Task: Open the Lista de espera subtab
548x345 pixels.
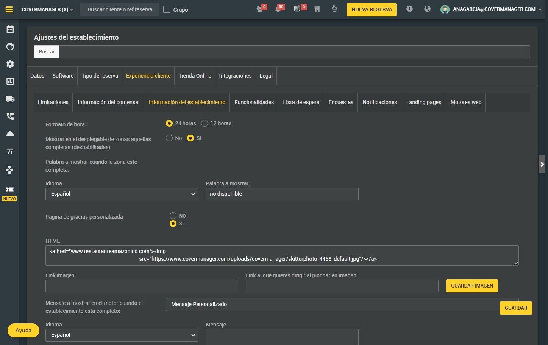Action: click(301, 102)
